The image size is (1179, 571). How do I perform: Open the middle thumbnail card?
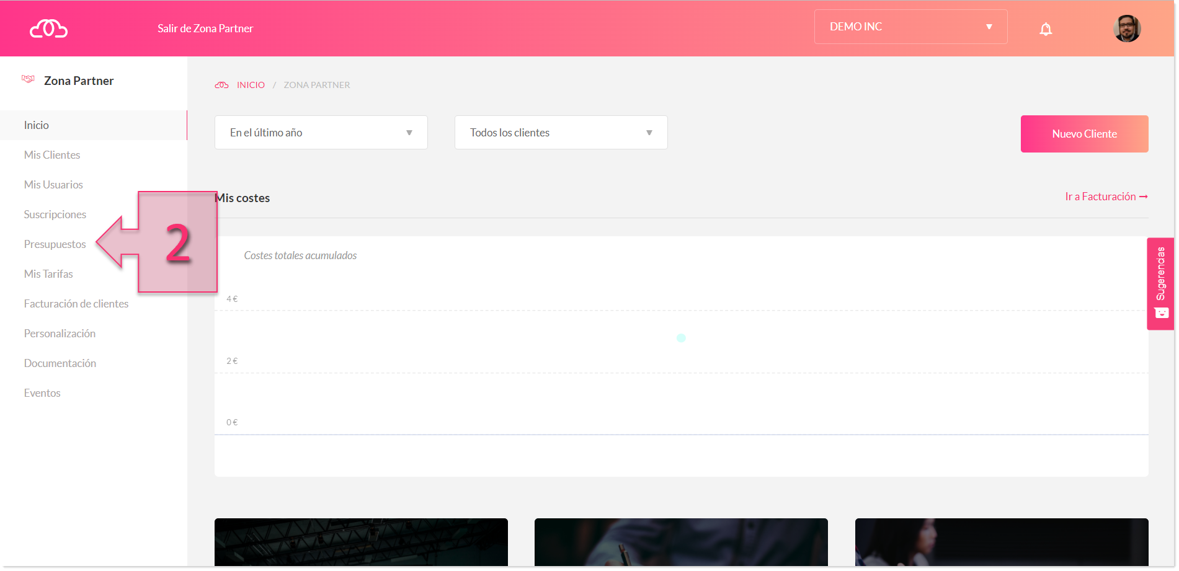(681, 542)
